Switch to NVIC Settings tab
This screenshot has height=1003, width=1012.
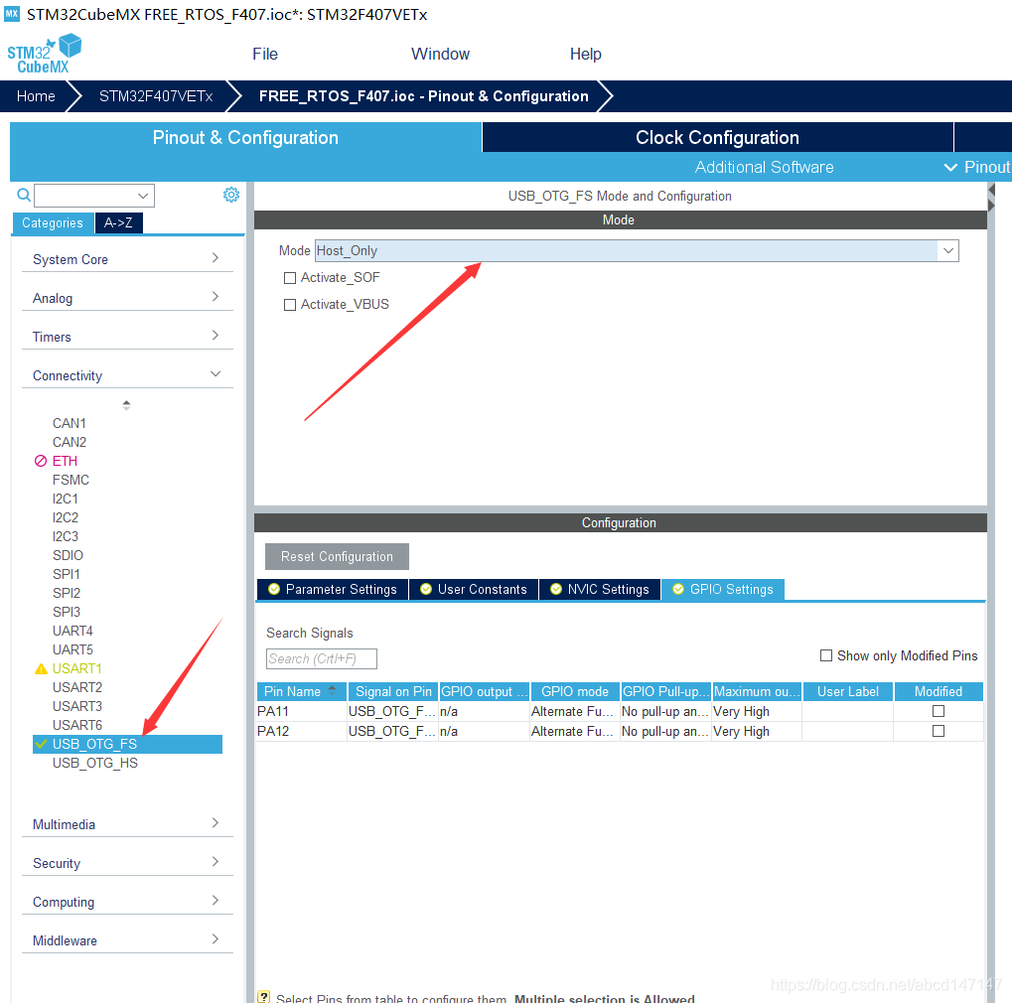pos(600,589)
